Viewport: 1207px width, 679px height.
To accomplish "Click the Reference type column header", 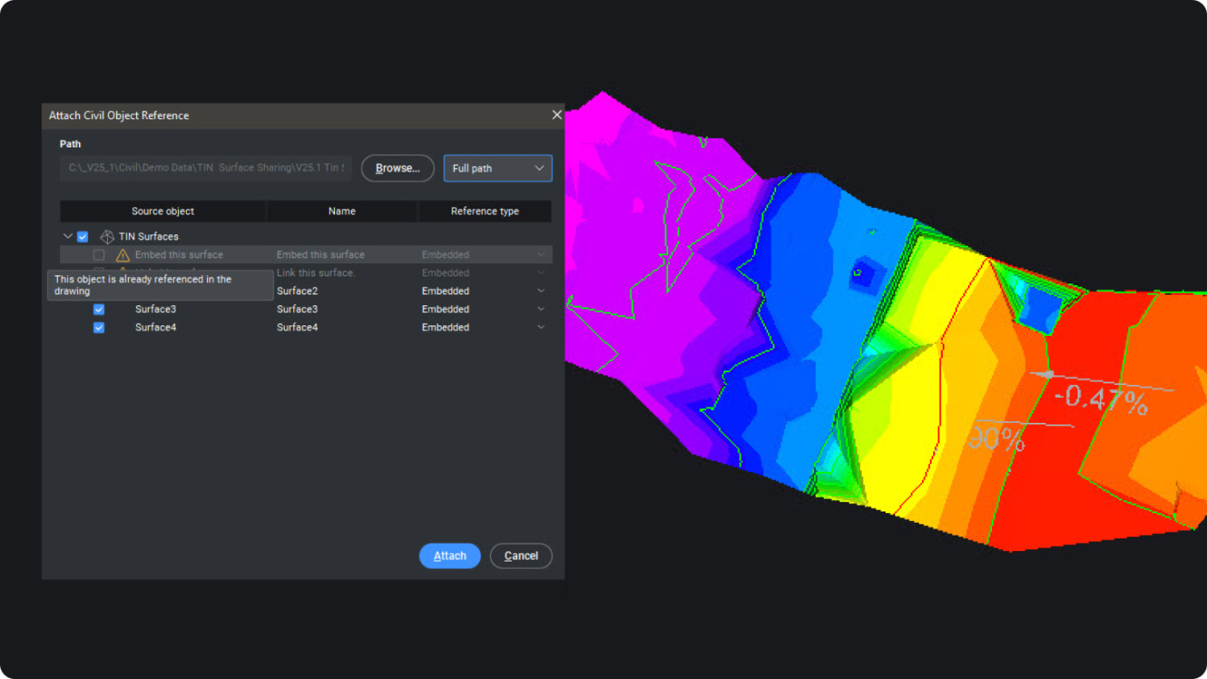I will click(x=485, y=211).
